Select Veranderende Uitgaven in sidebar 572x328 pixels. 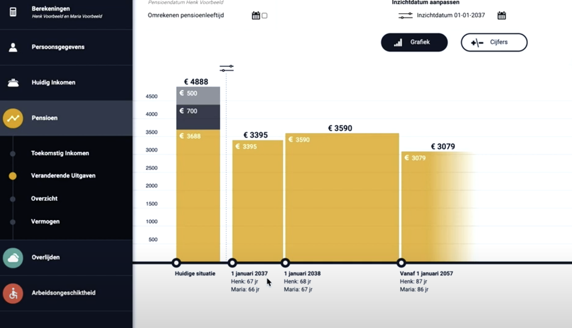pyautogui.click(x=63, y=176)
